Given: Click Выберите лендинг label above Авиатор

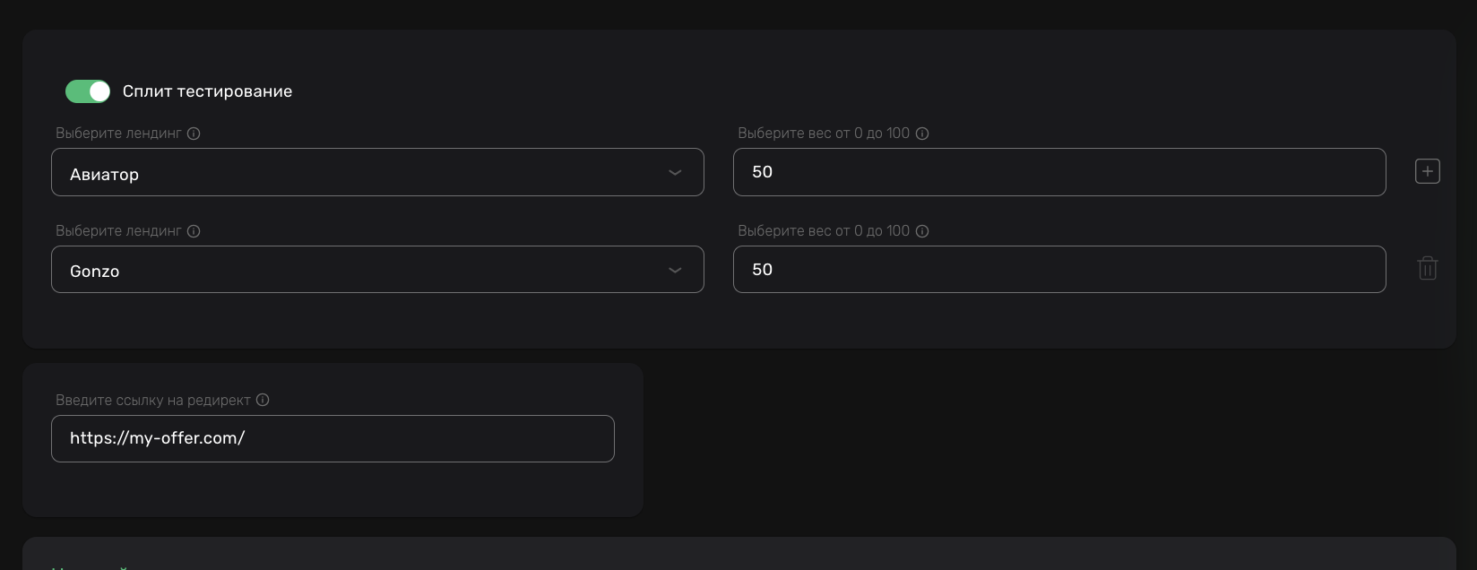Looking at the screenshot, I should (118, 134).
